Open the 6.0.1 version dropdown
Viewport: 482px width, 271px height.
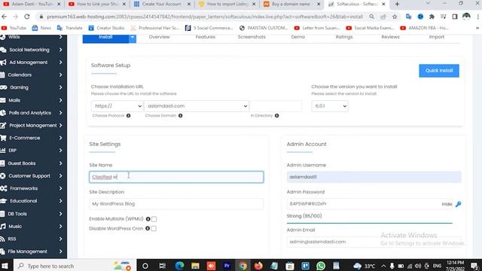(x=330, y=106)
